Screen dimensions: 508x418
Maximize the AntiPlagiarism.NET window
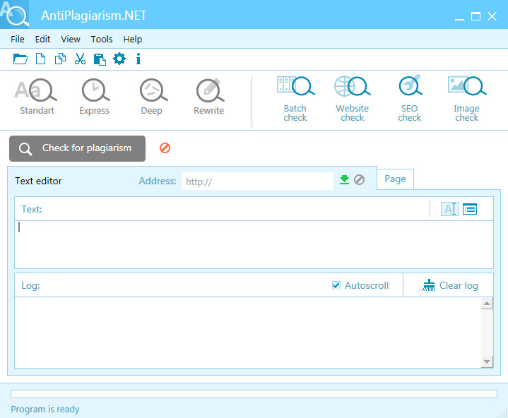click(475, 16)
